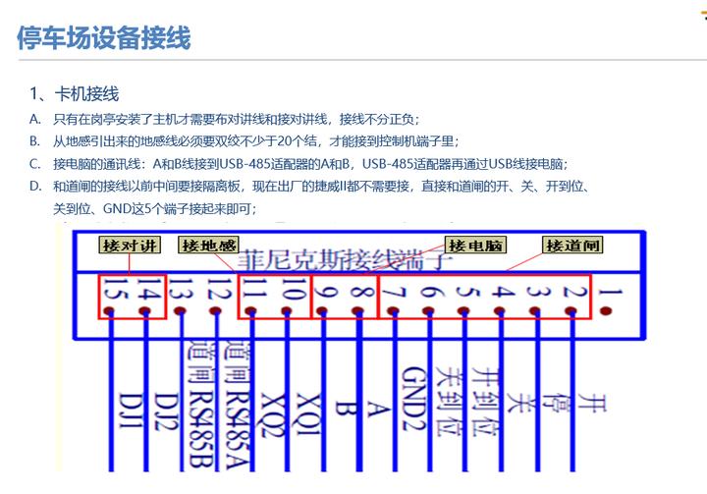The image size is (707, 494).
Task: Click terminal number 12
Action: tap(219, 289)
